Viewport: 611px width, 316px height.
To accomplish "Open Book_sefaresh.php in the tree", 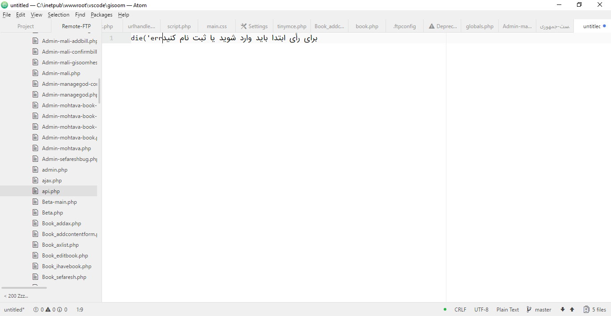I will click(x=64, y=277).
